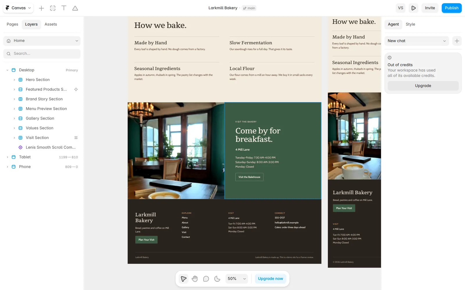Click the Out of credits info icon
This screenshot has height=290, width=465.
[x=389, y=57]
